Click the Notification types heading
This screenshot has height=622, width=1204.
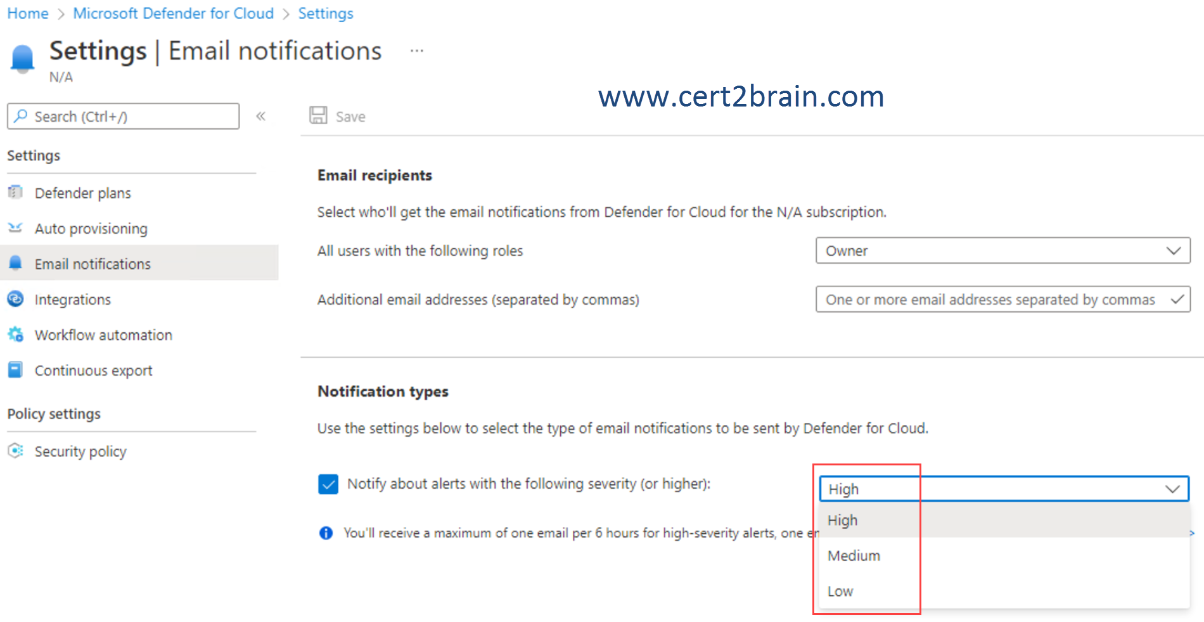[383, 391]
